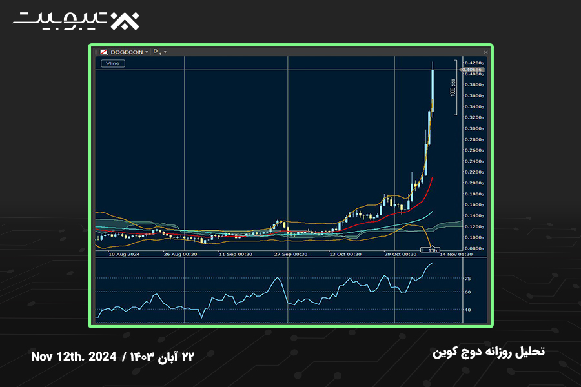The height and width of the screenshot is (387, 581).
Task: Click the تحلیل روزانه دوج کوین title
Action: coord(489,352)
